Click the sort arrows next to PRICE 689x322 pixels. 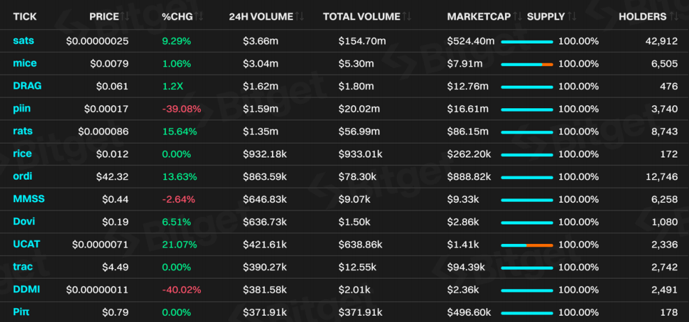click(126, 16)
